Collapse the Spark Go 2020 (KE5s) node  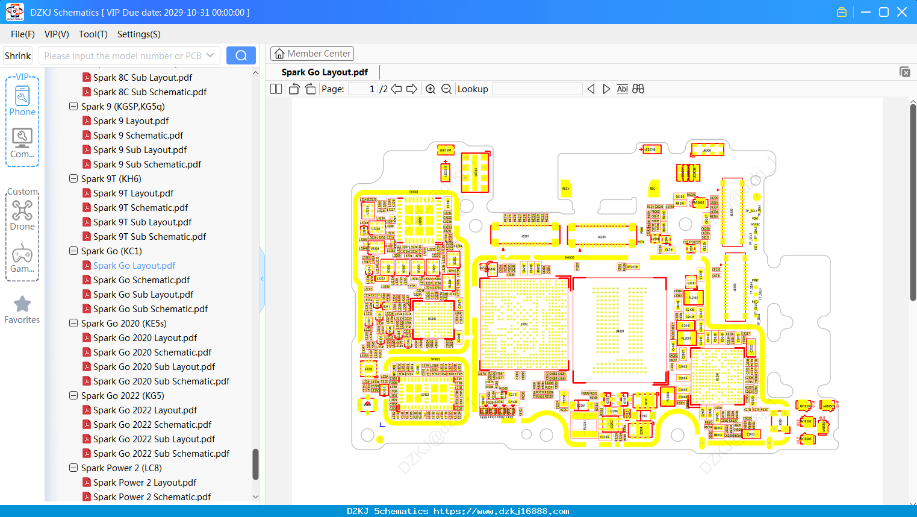click(73, 323)
